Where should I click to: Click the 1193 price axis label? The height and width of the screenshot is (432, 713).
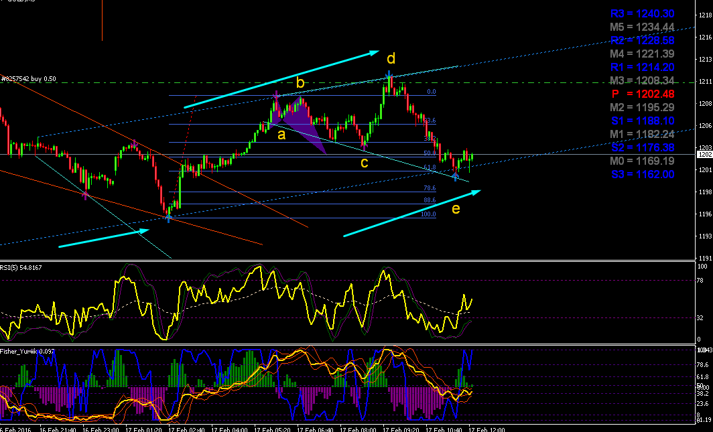click(x=705, y=236)
